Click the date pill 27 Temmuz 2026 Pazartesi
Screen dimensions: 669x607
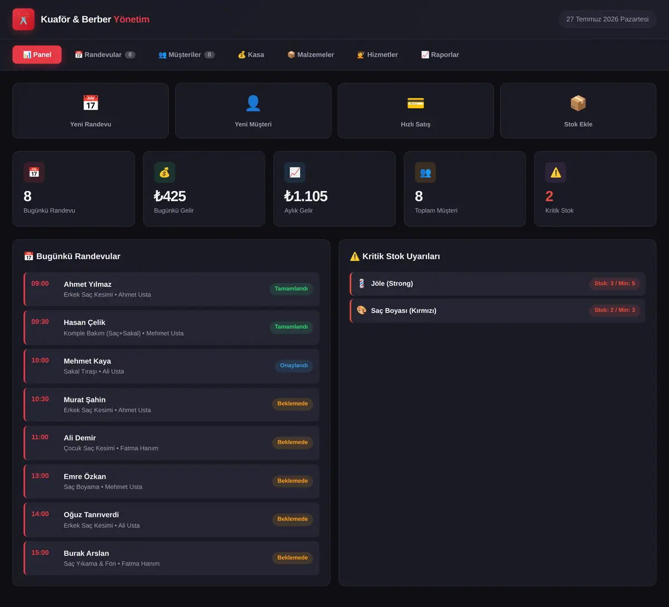pos(607,20)
